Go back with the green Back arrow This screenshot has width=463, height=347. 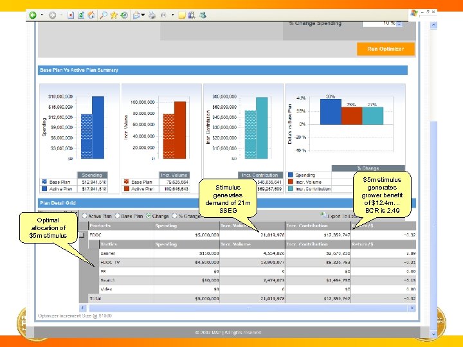click(x=33, y=15)
